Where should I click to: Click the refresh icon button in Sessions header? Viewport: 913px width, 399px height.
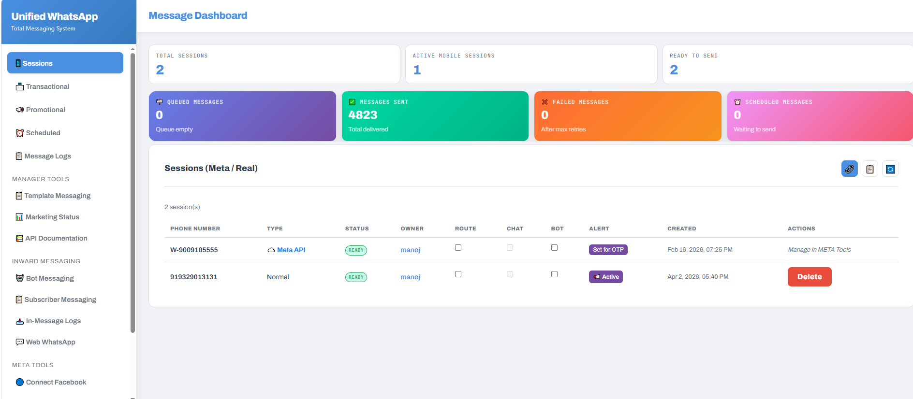[890, 169]
